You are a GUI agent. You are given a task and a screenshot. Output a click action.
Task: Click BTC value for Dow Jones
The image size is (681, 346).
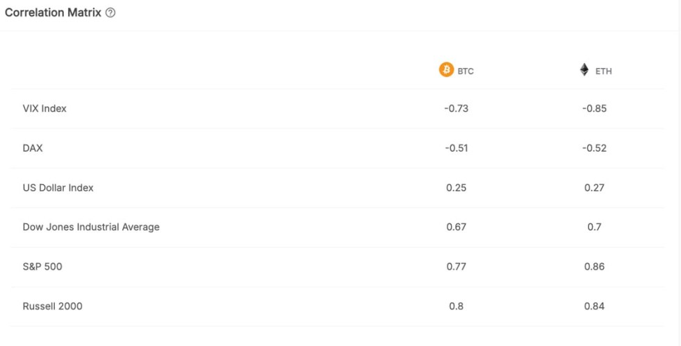coord(456,227)
